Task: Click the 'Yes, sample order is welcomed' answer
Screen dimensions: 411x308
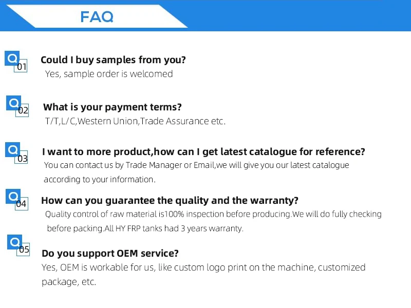Action: pyautogui.click(x=109, y=74)
